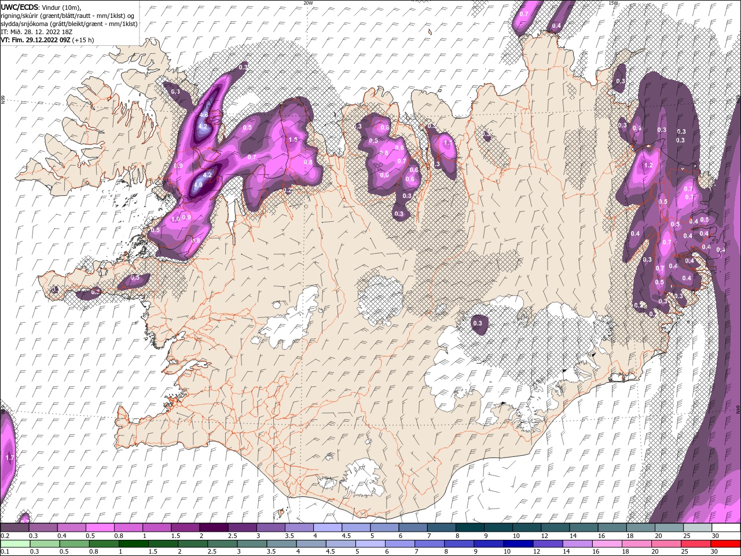The image size is (741, 556).
Task: Click the init time 'IT: Mið. 28. 12. 2022 18Z'
Action: click(37, 32)
